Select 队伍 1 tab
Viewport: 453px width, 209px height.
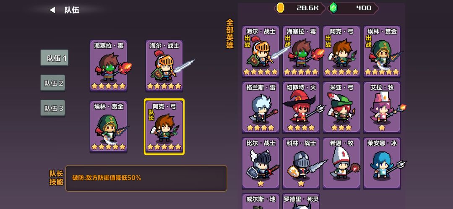pos(54,58)
